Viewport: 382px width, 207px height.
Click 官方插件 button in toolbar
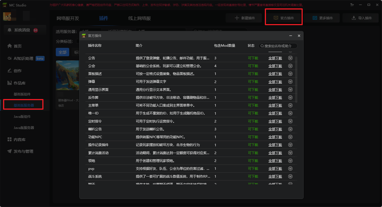[x=284, y=18]
